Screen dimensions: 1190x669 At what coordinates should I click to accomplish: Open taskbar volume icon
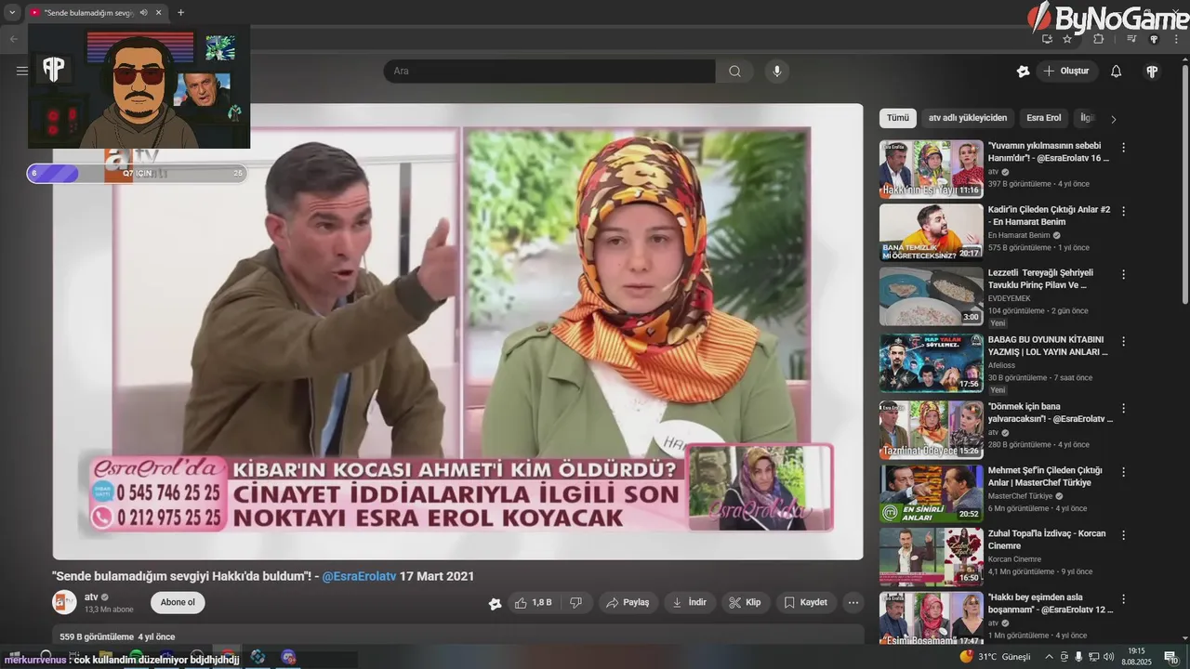coord(1108,657)
